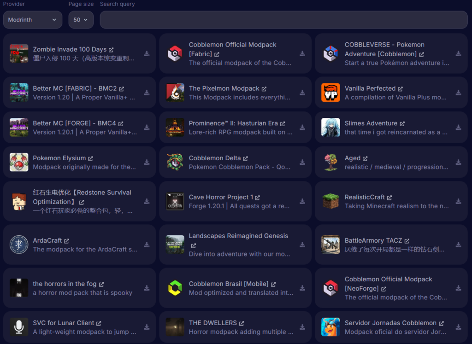This screenshot has height=344, width=472.
Task: Click the Search query input field
Action: click(283, 20)
